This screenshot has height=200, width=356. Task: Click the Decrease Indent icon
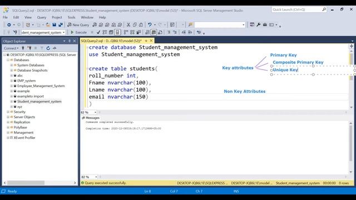(x=184, y=32)
